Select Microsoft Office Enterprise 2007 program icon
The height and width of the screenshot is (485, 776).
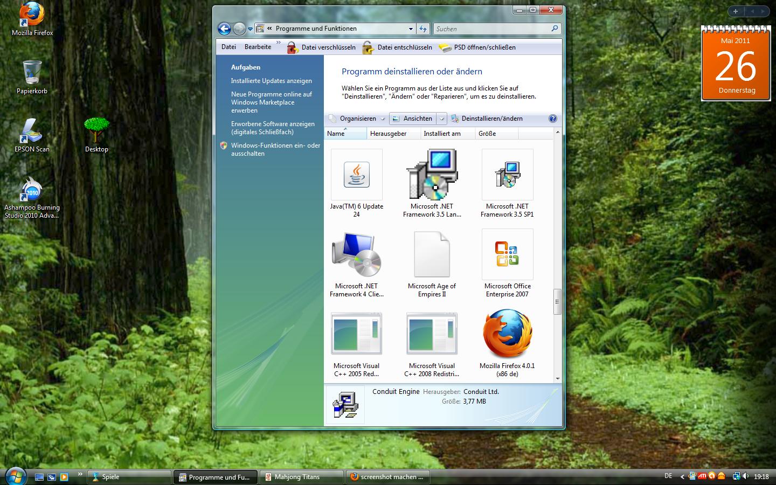pyautogui.click(x=507, y=255)
